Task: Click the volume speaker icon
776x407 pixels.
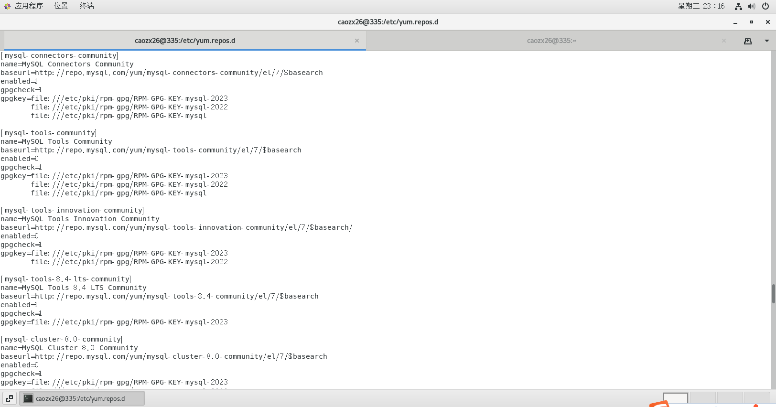Action: [752, 6]
